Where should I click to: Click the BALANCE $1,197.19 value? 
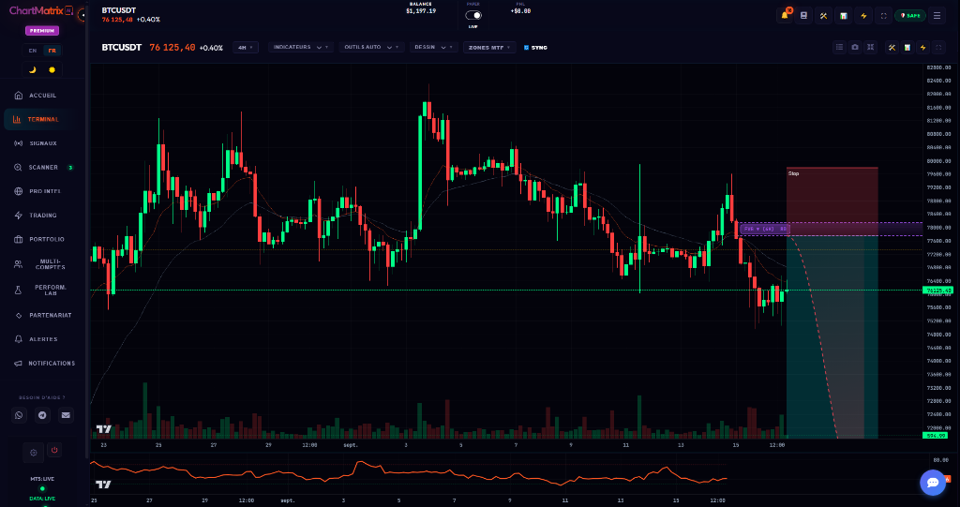point(421,11)
